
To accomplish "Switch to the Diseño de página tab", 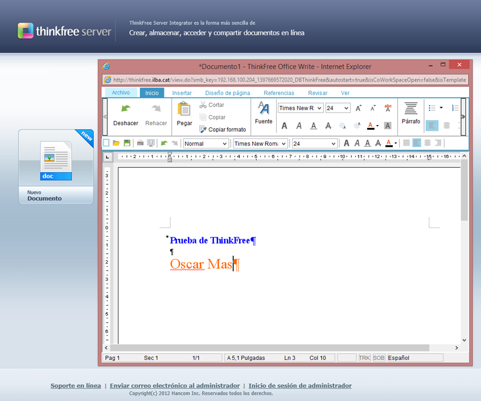I will click(228, 93).
